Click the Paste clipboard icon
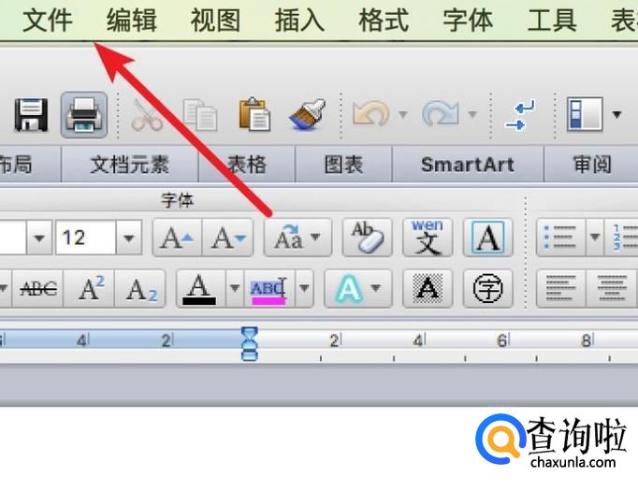Viewport: 638px width, 491px height. coord(254,114)
